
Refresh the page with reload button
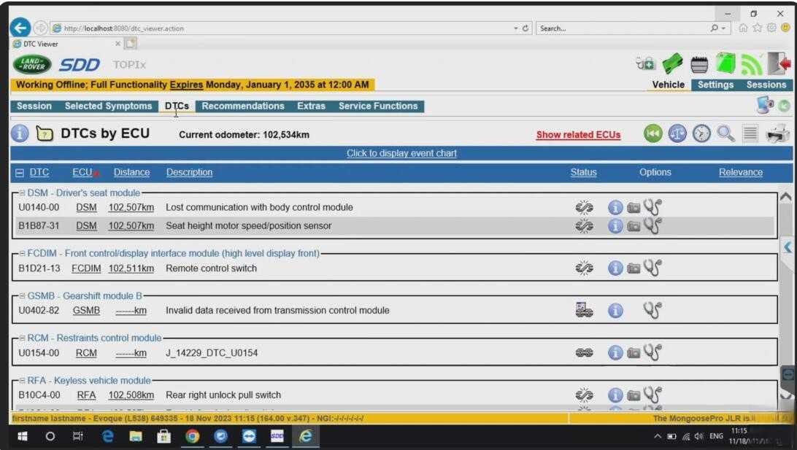pos(525,28)
